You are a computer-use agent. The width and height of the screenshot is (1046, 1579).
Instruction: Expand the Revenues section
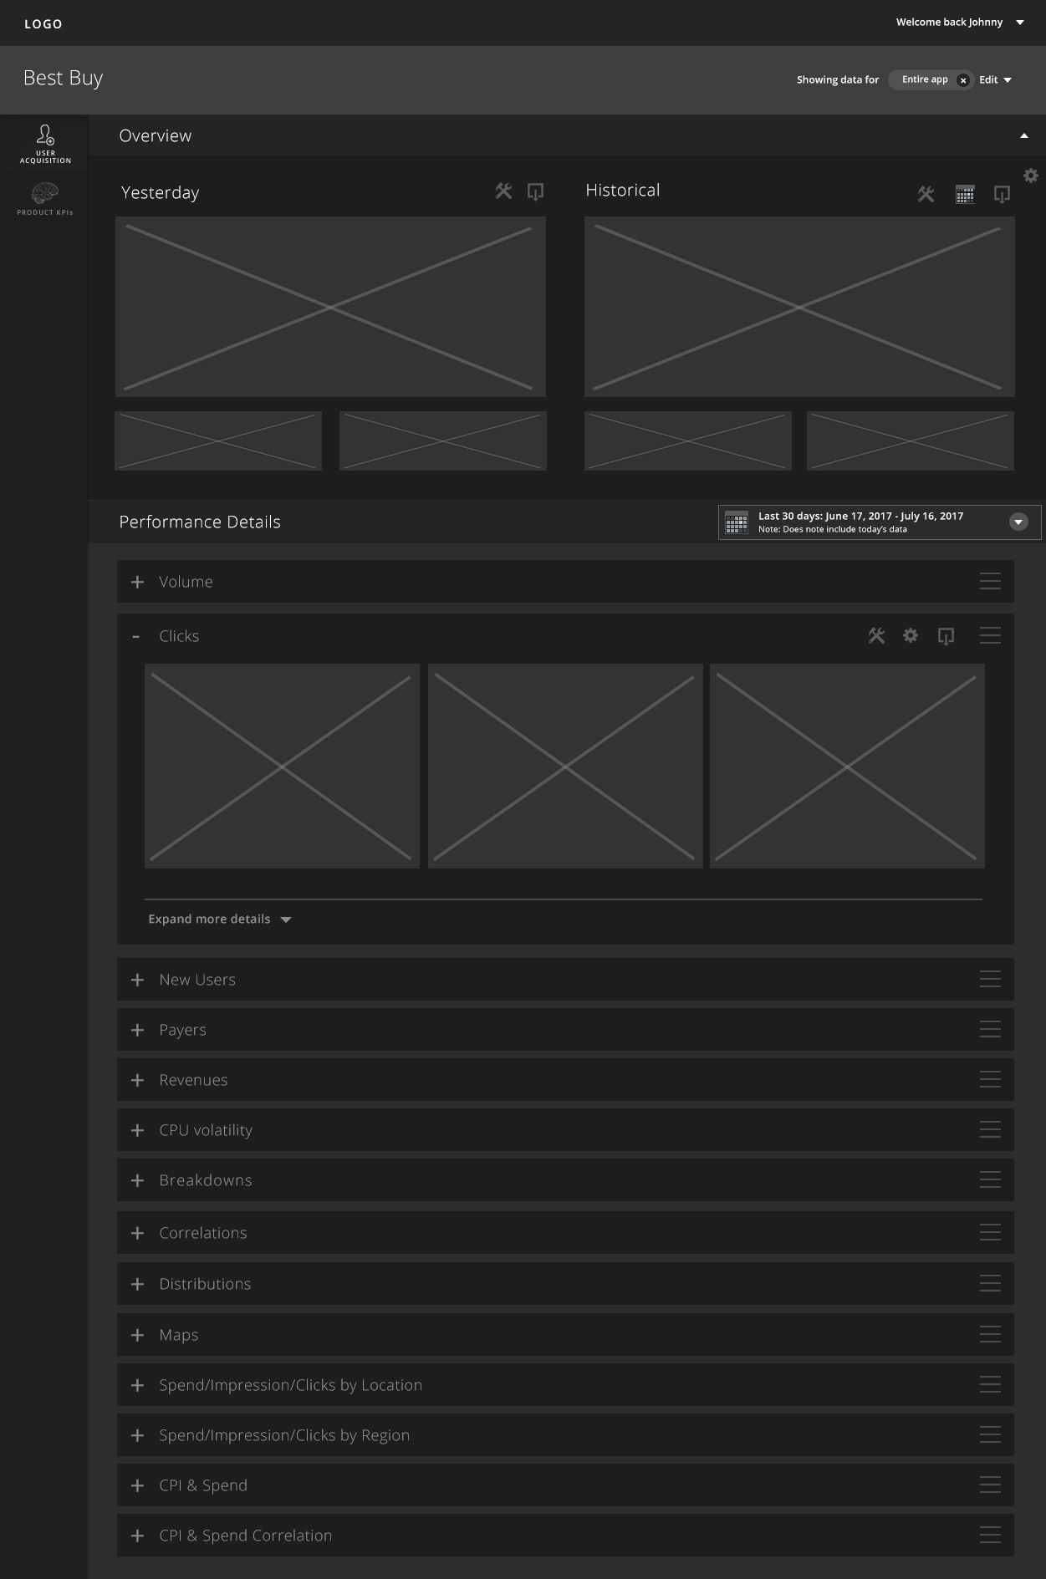[x=138, y=1080]
